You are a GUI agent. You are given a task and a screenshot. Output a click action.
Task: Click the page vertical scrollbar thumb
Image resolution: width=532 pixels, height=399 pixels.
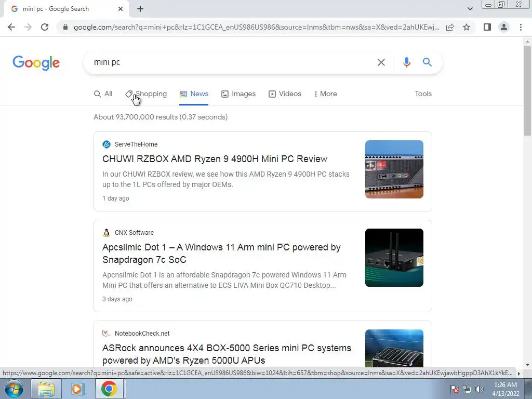(527, 90)
